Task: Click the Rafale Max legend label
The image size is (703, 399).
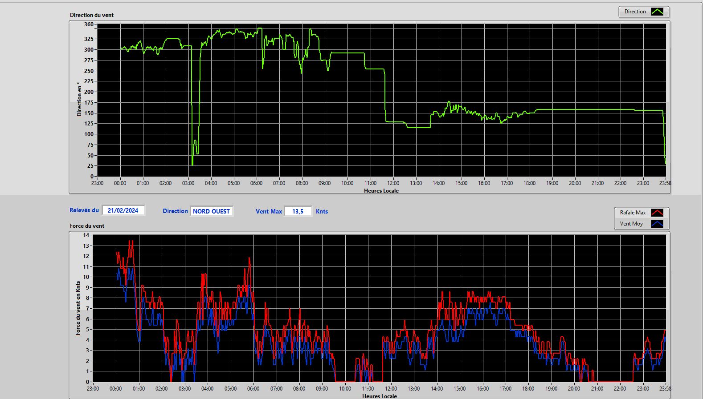Action: click(x=633, y=213)
